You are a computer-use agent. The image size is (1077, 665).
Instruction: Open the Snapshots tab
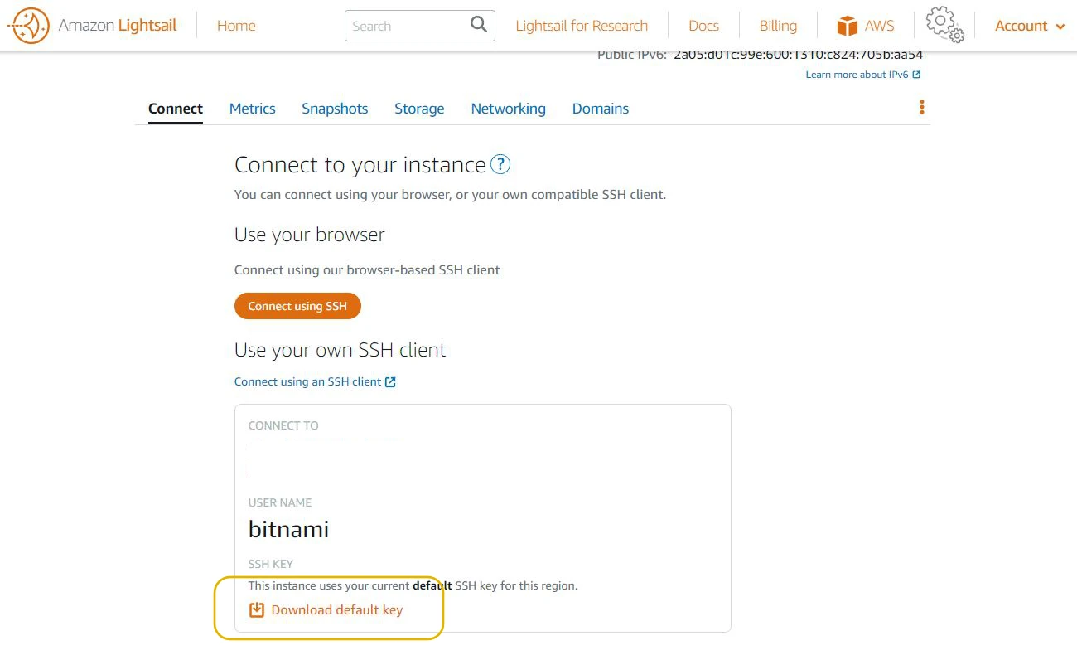(x=335, y=109)
